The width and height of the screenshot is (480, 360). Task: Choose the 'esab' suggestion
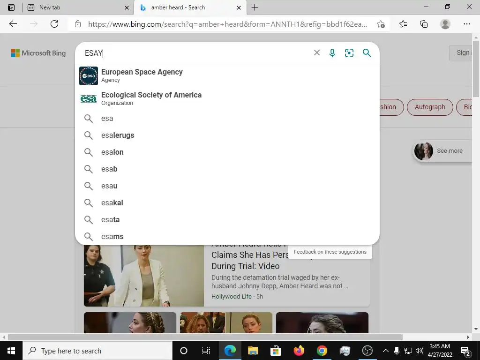pyautogui.click(x=227, y=169)
